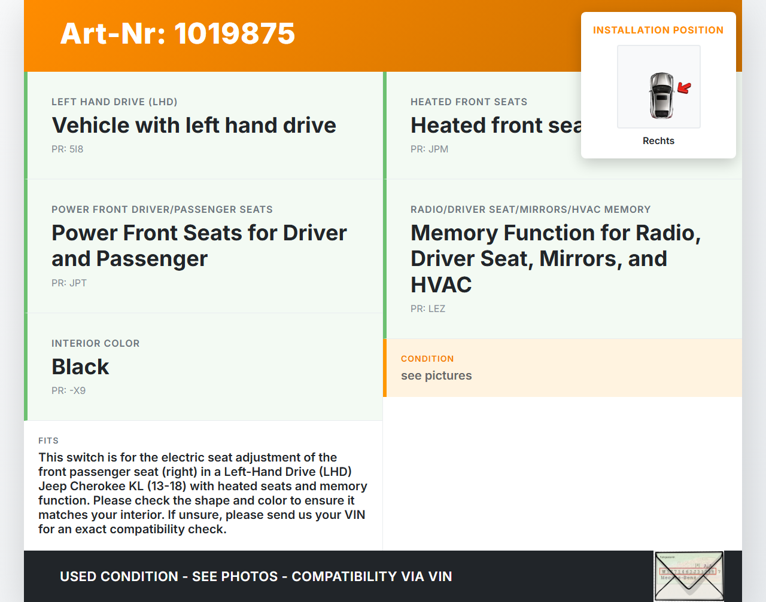Select the Black interior color value

[80, 366]
